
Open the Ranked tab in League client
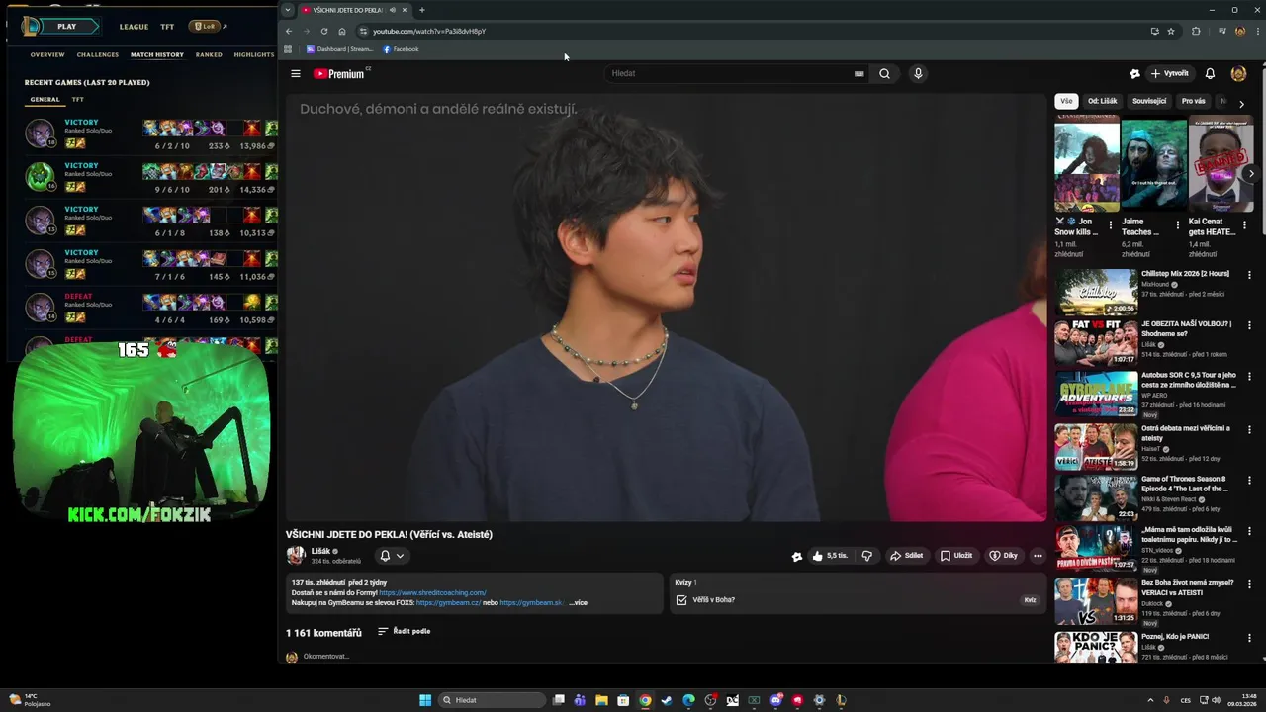[x=209, y=55]
